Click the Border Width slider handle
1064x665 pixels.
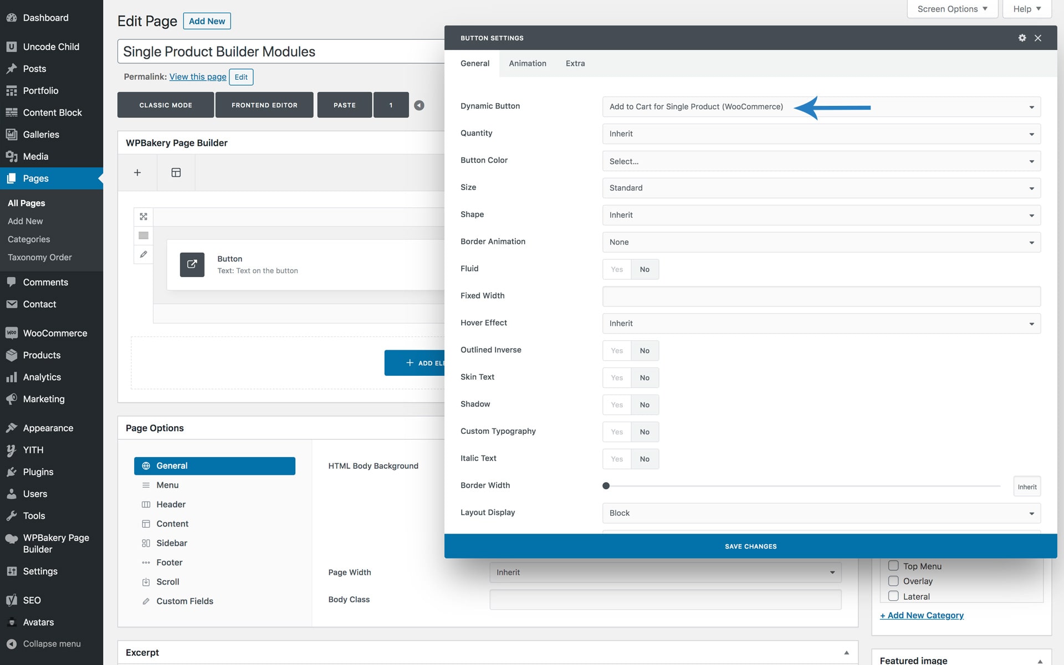tap(606, 486)
